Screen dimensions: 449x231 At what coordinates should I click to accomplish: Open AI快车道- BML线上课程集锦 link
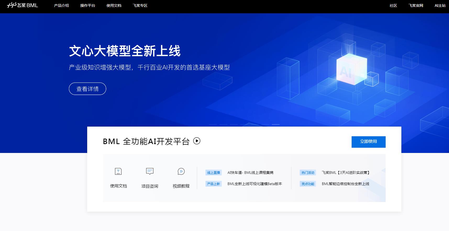pyautogui.click(x=250, y=173)
